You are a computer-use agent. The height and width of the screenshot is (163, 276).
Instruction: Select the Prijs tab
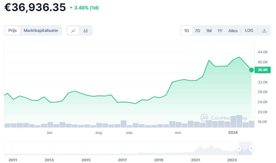12,31
